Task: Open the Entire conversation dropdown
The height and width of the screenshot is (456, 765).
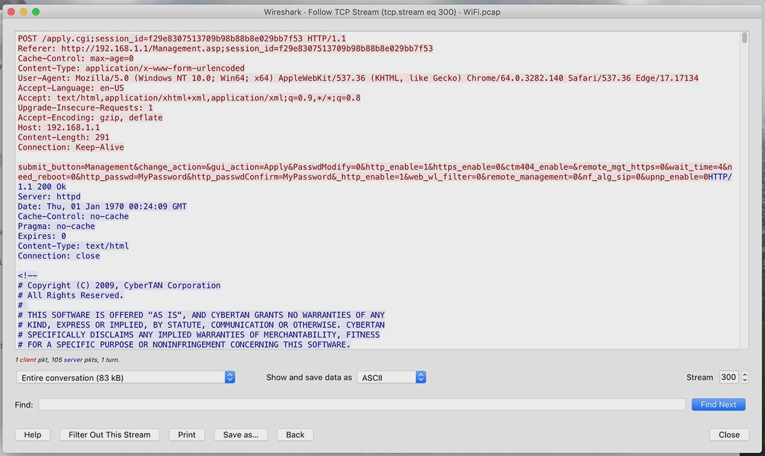Action: (x=126, y=378)
